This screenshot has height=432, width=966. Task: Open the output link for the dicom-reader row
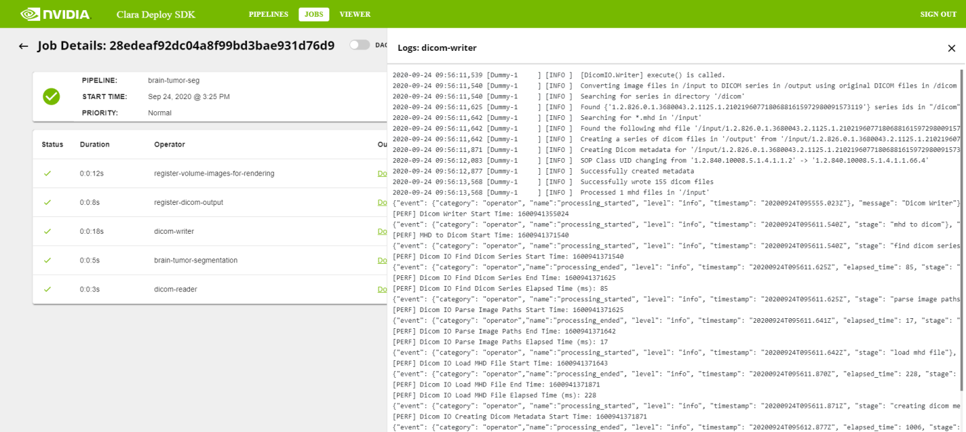click(382, 289)
